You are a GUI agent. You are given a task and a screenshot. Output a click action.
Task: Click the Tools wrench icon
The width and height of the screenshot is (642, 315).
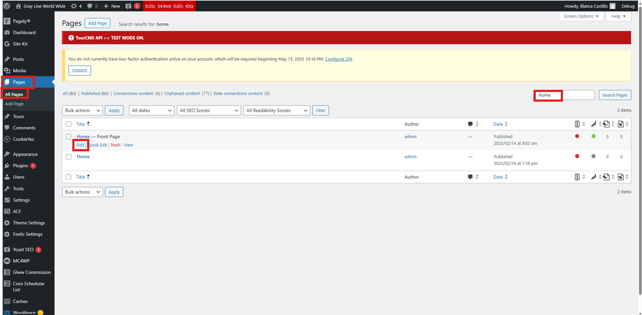coord(7,189)
